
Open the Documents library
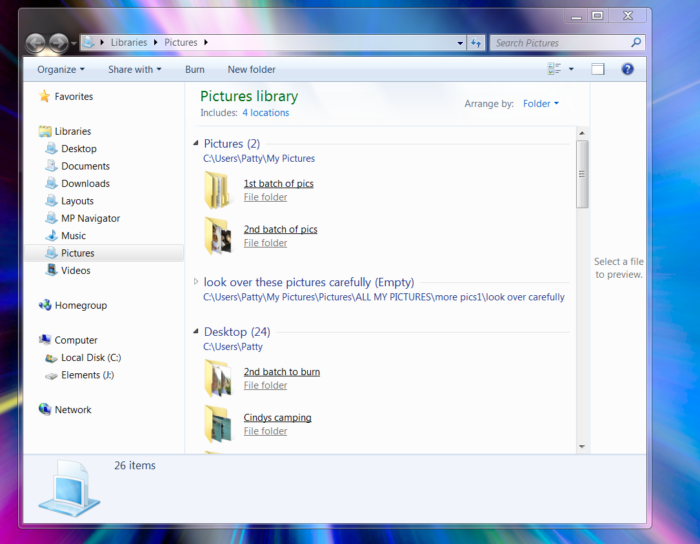pos(85,166)
